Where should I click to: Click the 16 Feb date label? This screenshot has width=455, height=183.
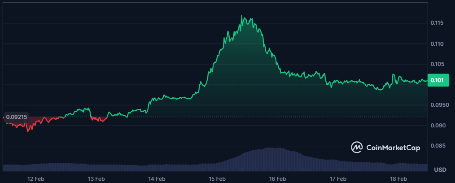pos(277,179)
